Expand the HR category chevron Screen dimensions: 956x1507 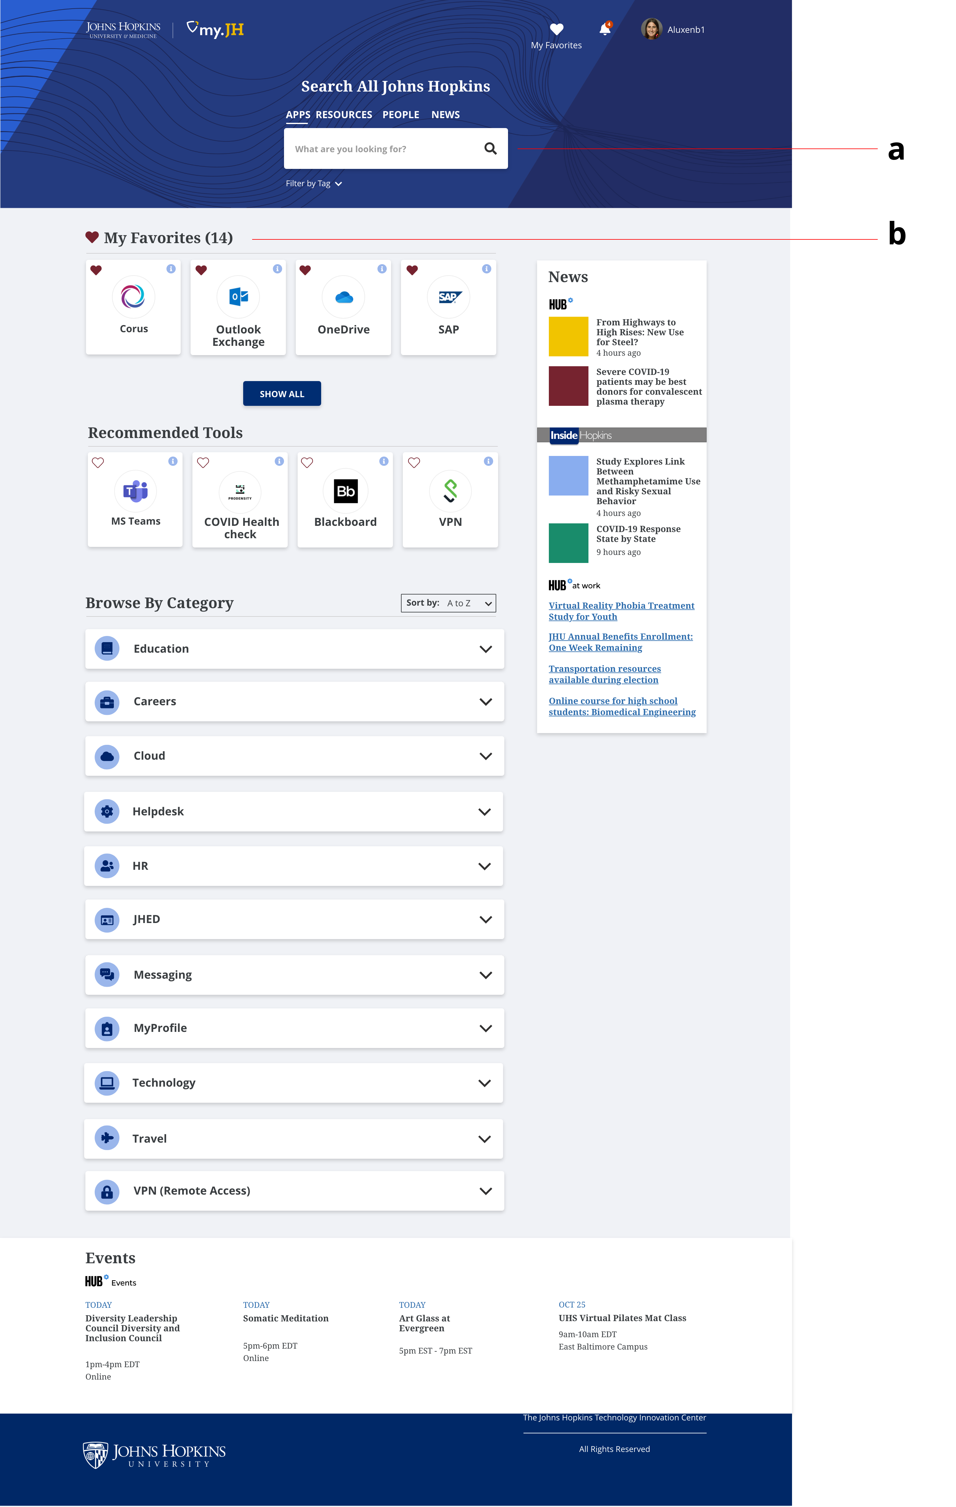pos(484,866)
